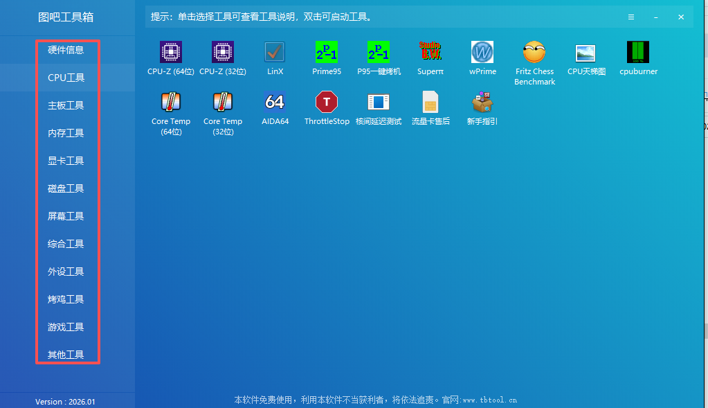Open the hamburger menu in title bar
Screen dimensions: 708x408
(630, 17)
